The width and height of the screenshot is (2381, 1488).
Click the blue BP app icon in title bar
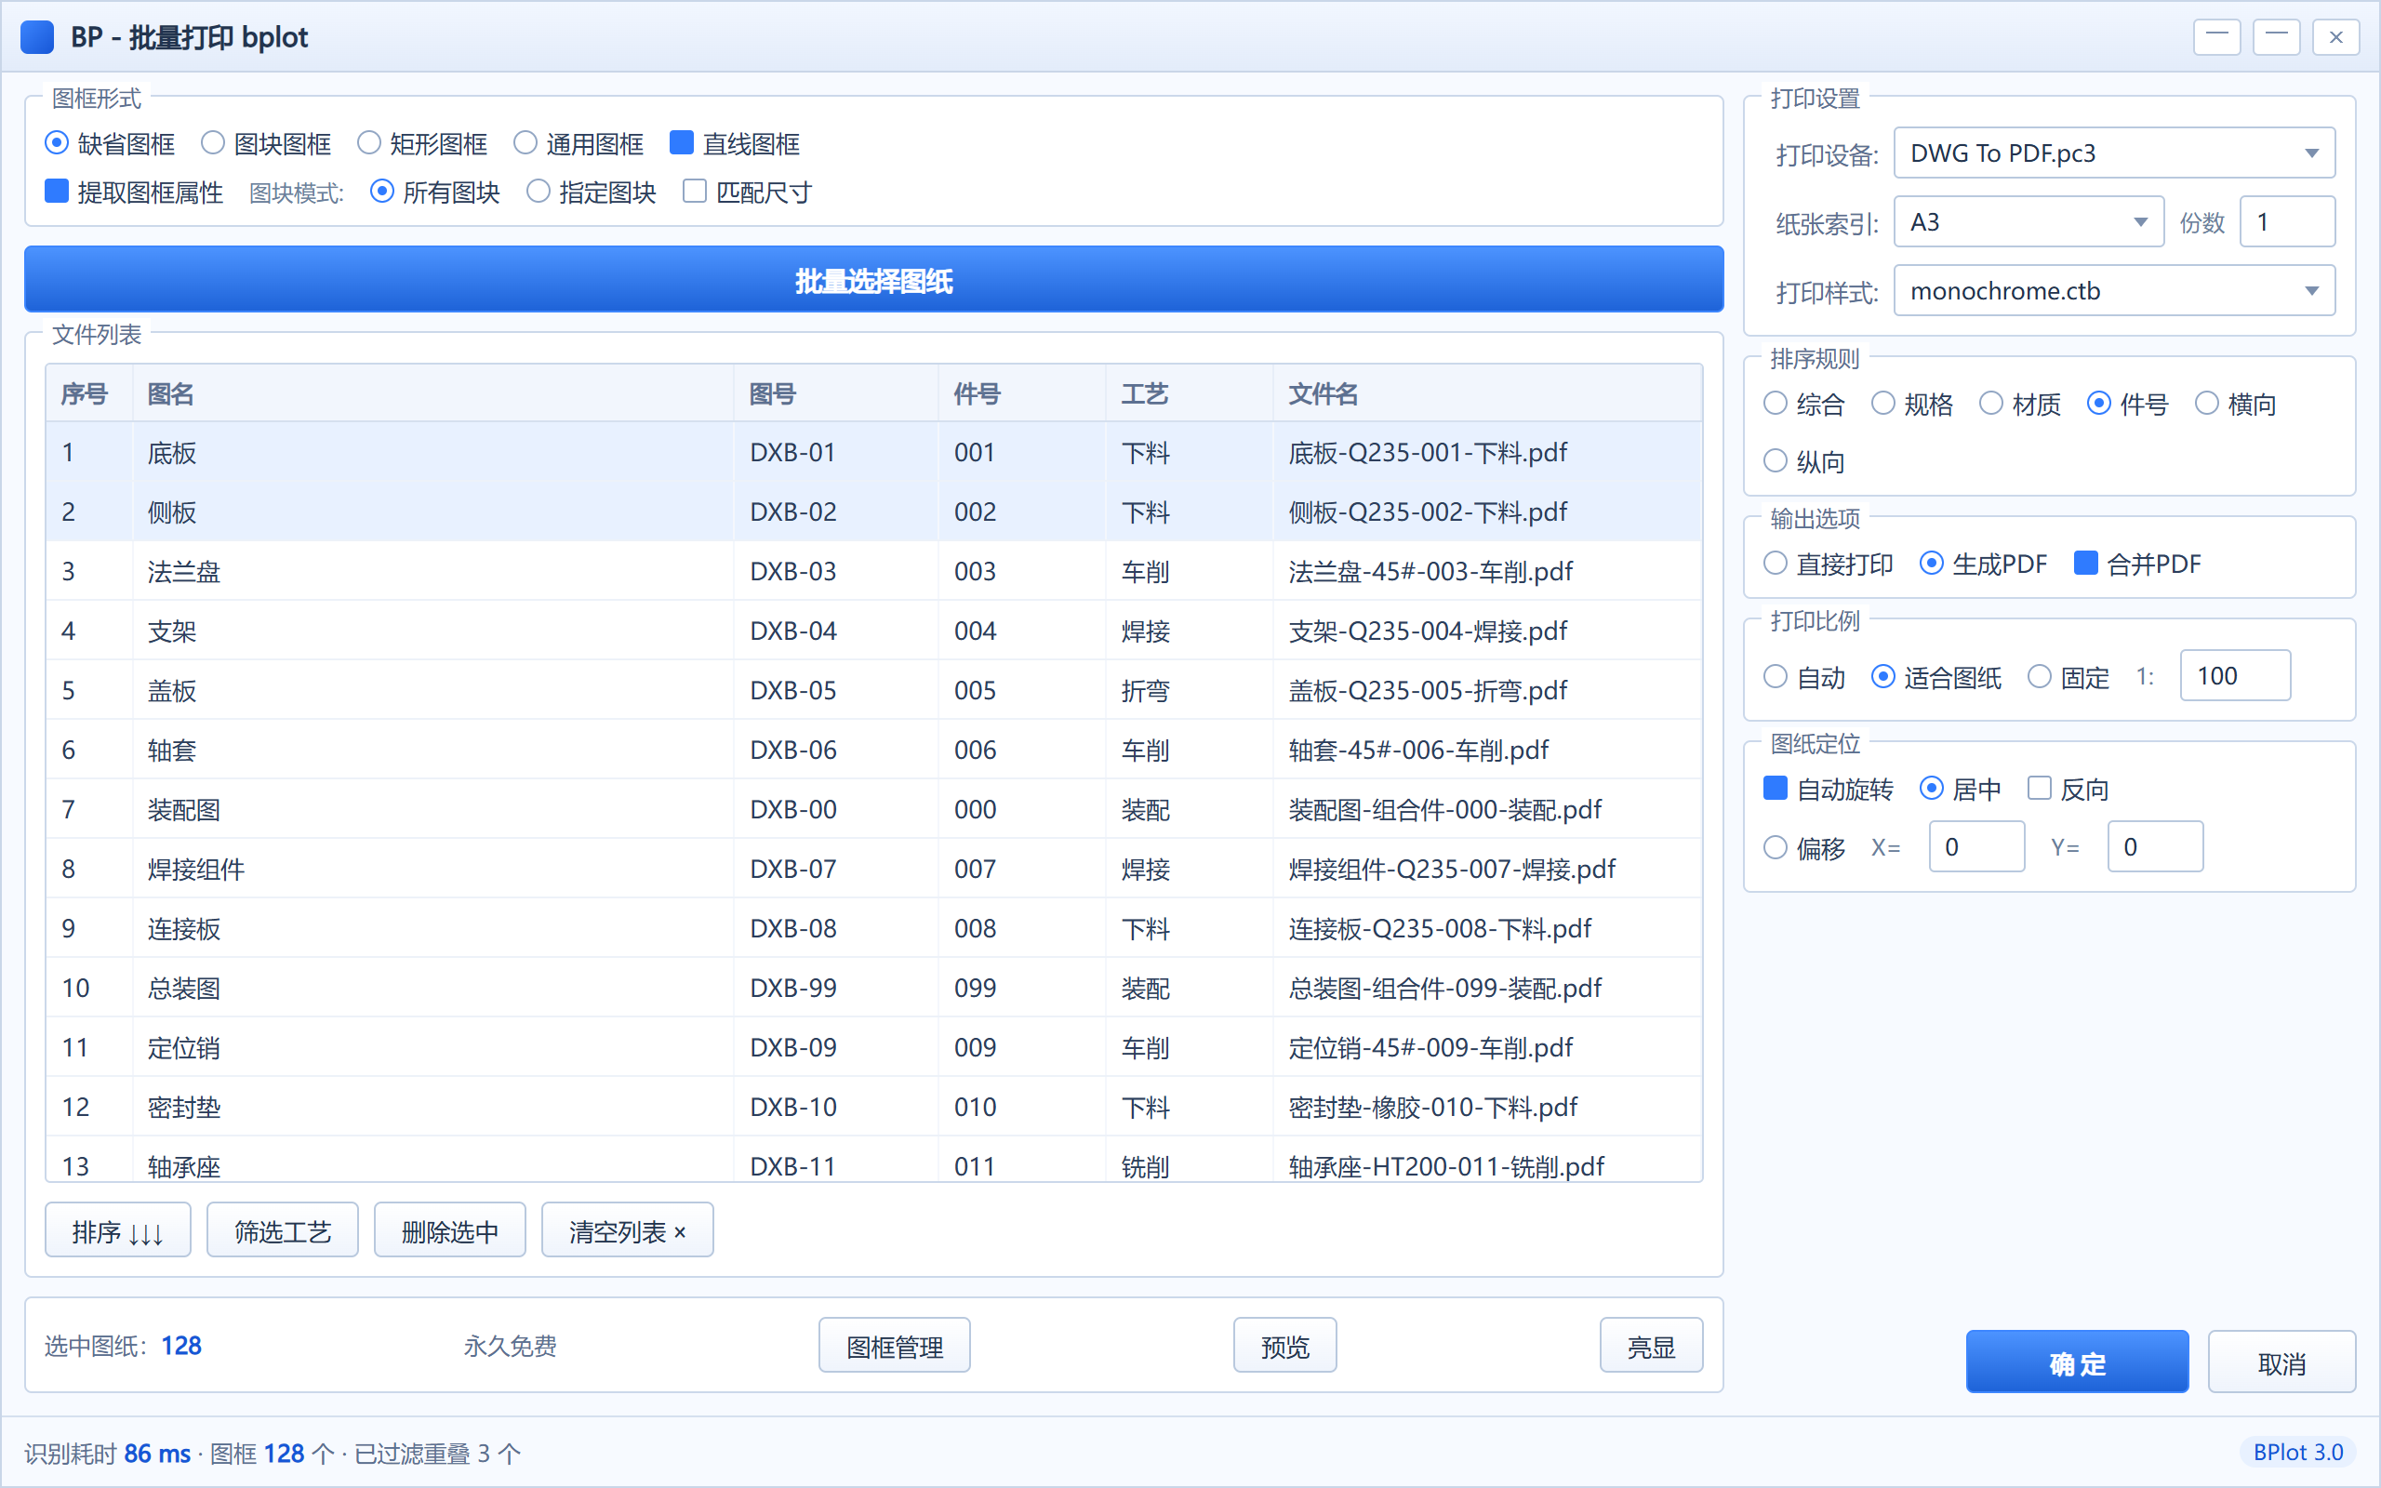pyautogui.click(x=37, y=37)
